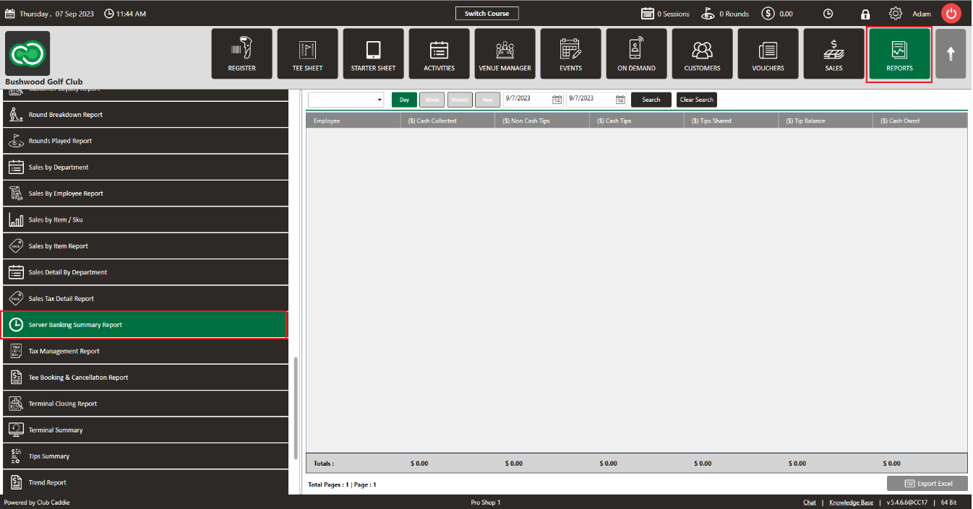The width and height of the screenshot is (973, 509).
Task: Click the lock icon in top bar
Action: (x=865, y=14)
